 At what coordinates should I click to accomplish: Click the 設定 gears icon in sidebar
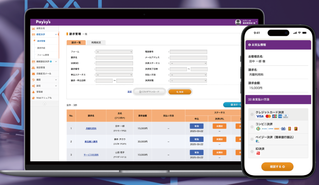(33, 86)
